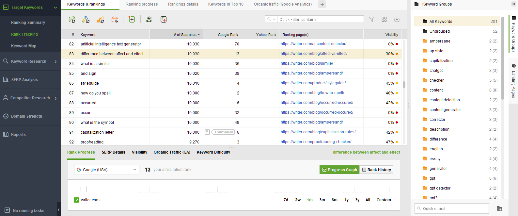This screenshot has height=216, width=518.
Task: Select the 7d time range
Action: [286, 200]
